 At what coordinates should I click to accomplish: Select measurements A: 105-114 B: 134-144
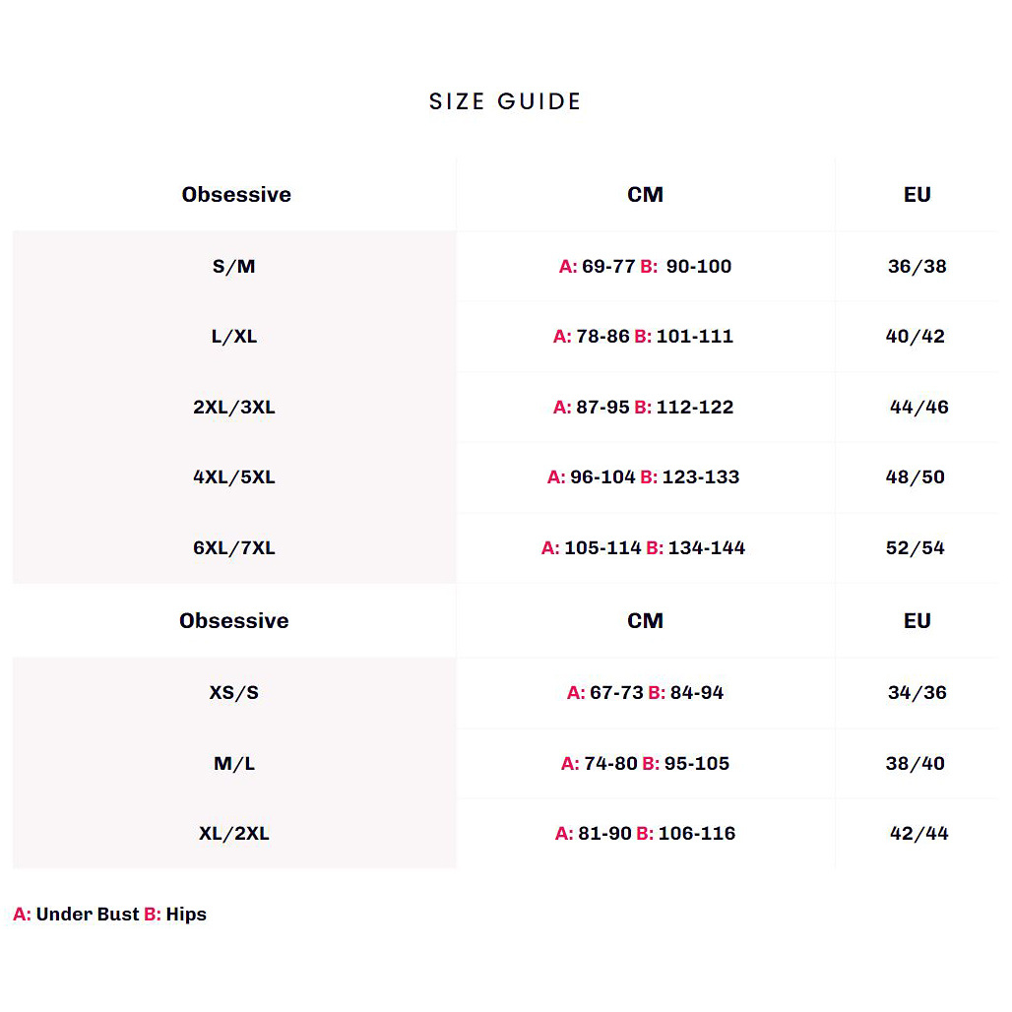point(644,547)
